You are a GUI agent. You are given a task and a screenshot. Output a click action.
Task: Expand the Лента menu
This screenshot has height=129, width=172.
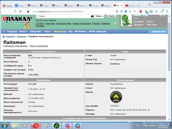(23, 31)
